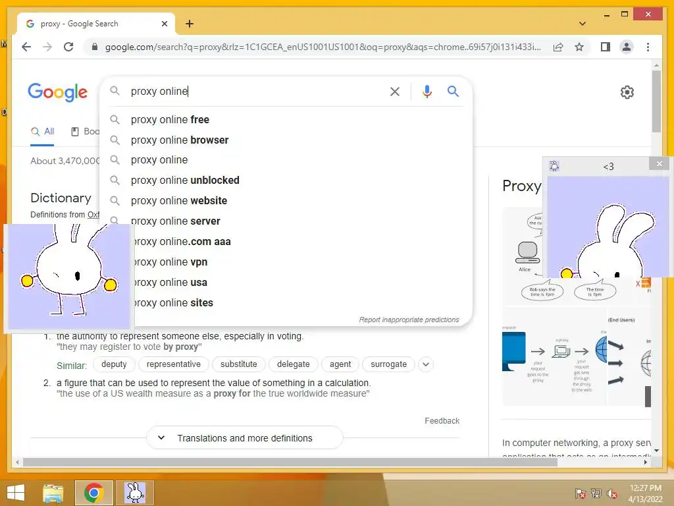Close the proxy - Google Search tab
Viewport: 674px width, 506px height.
point(164,24)
